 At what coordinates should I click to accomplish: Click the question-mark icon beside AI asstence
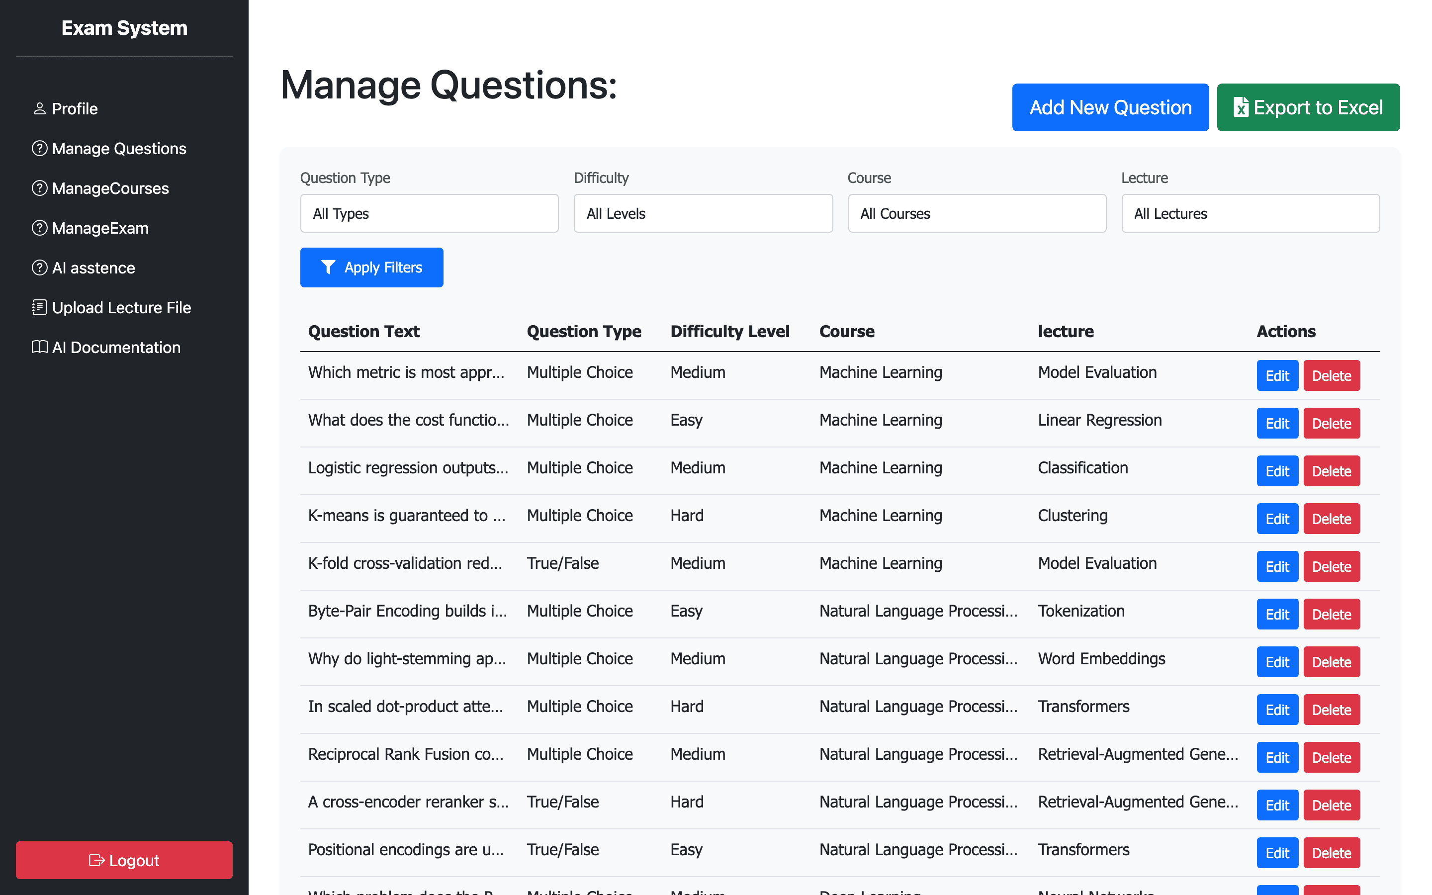(40, 268)
